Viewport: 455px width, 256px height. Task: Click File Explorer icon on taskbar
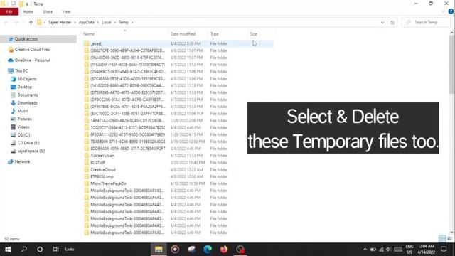point(159,250)
